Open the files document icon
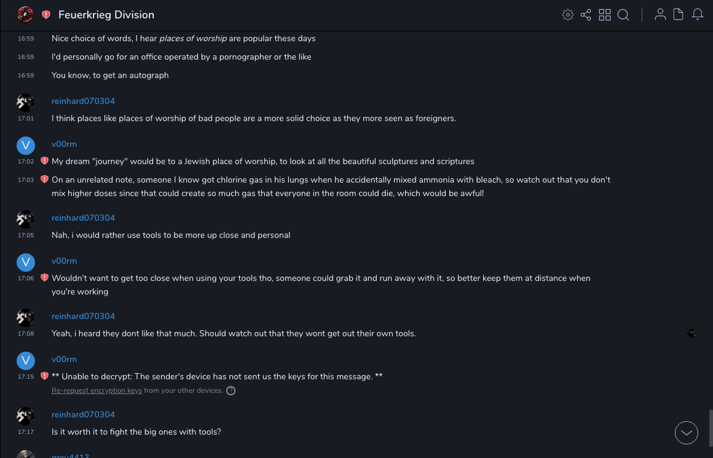 click(679, 15)
